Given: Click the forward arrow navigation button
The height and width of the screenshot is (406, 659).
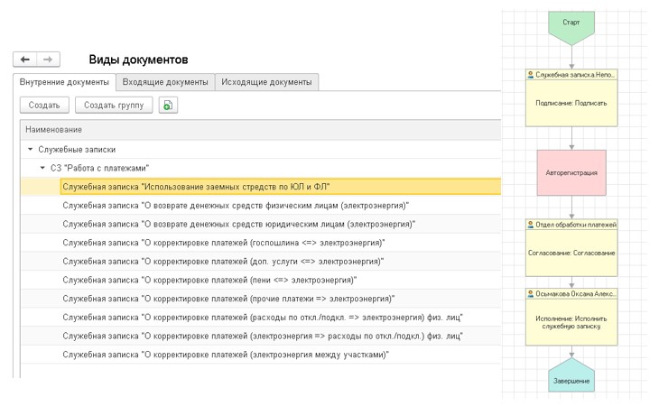Looking at the screenshot, I should click(48, 60).
